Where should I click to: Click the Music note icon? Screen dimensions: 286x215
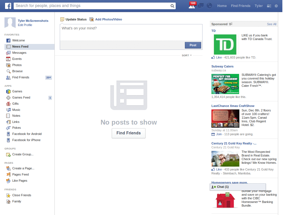coord(8,110)
